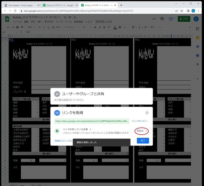The width and height of the screenshot is (204, 186).
Task: Bookmark this page with the star icon
Action: pos(182,11)
